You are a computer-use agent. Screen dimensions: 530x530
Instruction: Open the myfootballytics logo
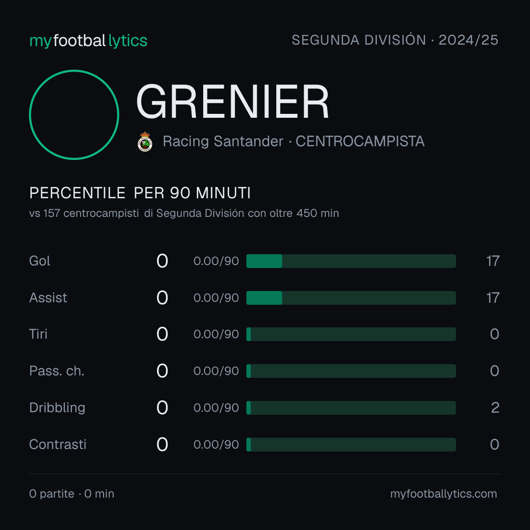(x=88, y=41)
